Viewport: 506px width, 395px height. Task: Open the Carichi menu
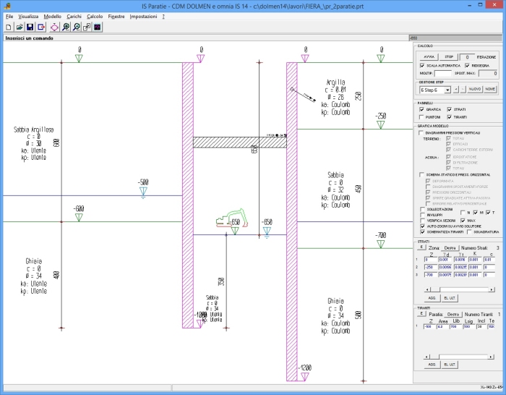[x=74, y=17]
